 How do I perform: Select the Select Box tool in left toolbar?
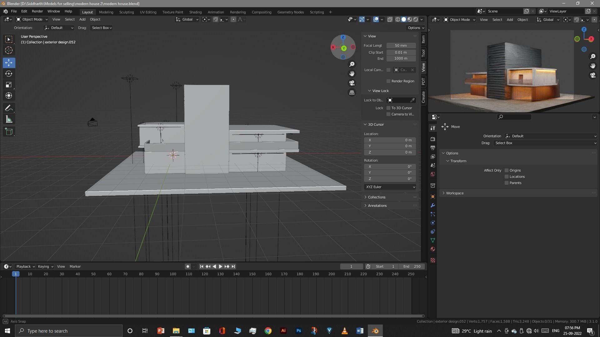[9, 39]
